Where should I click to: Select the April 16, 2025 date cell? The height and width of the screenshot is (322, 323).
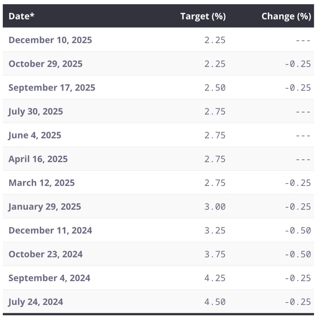(x=38, y=159)
